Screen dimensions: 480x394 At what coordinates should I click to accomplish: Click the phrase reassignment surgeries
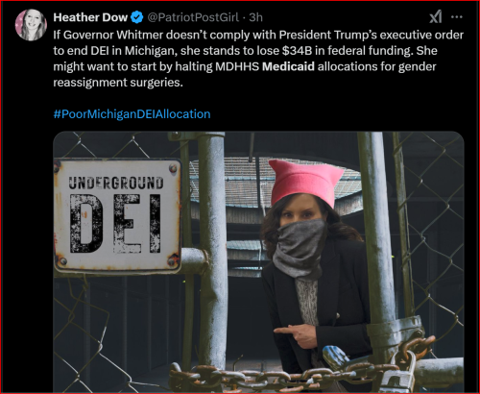click(118, 83)
